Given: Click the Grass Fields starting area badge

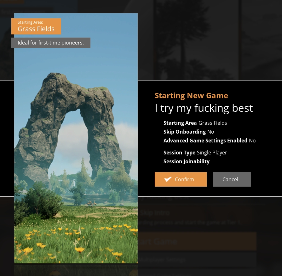Looking at the screenshot, I should point(36,26).
